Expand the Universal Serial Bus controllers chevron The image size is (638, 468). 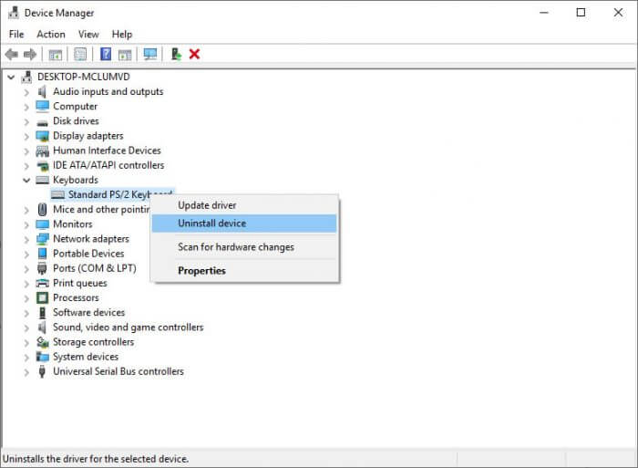coord(26,372)
